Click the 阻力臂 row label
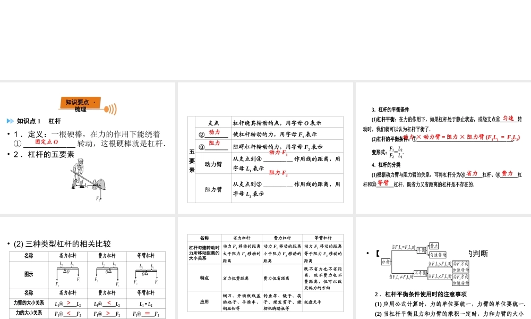Viewport: 531px width, 319px height. point(213,189)
